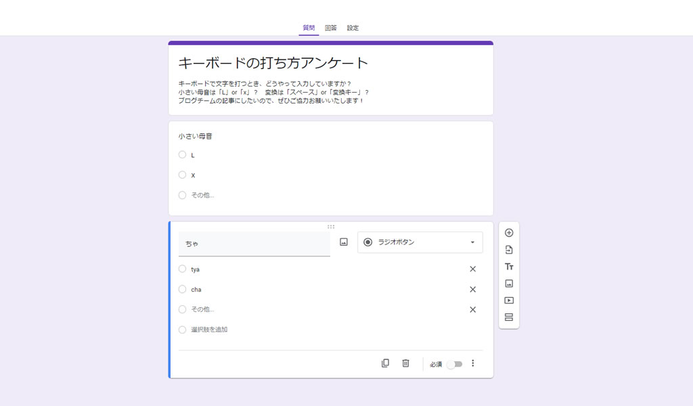
Task: Click the add question plus icon
Action: 509,233
